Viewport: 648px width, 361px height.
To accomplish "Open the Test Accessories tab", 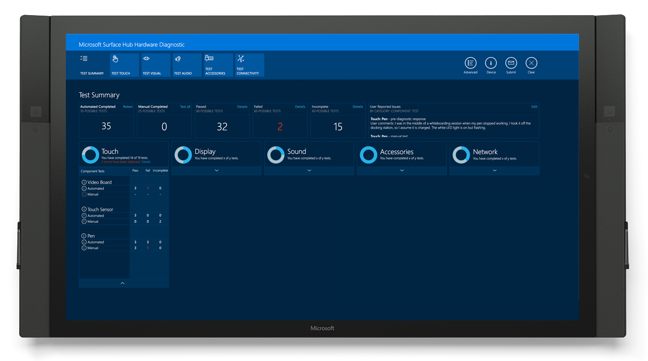I will click(x=219, y=65).
